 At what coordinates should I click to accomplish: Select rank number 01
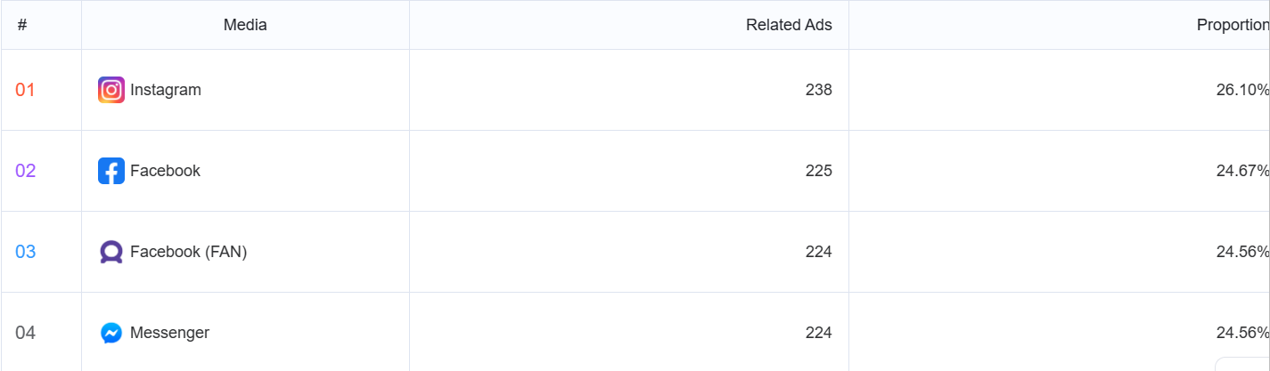[x=25, y=90]
